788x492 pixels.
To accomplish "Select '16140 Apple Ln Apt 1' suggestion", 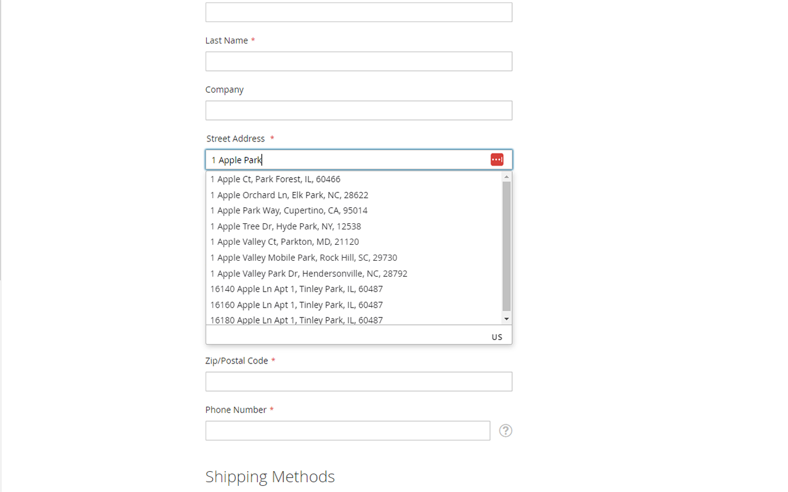I will (295, 289).
